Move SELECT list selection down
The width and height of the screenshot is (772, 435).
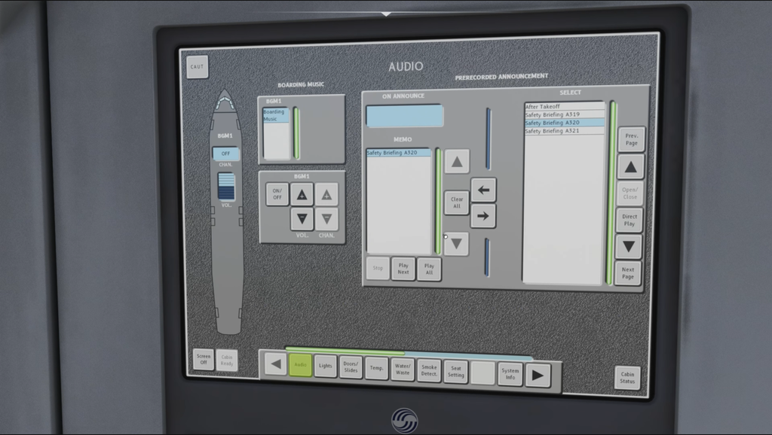[x=629, y=247]
